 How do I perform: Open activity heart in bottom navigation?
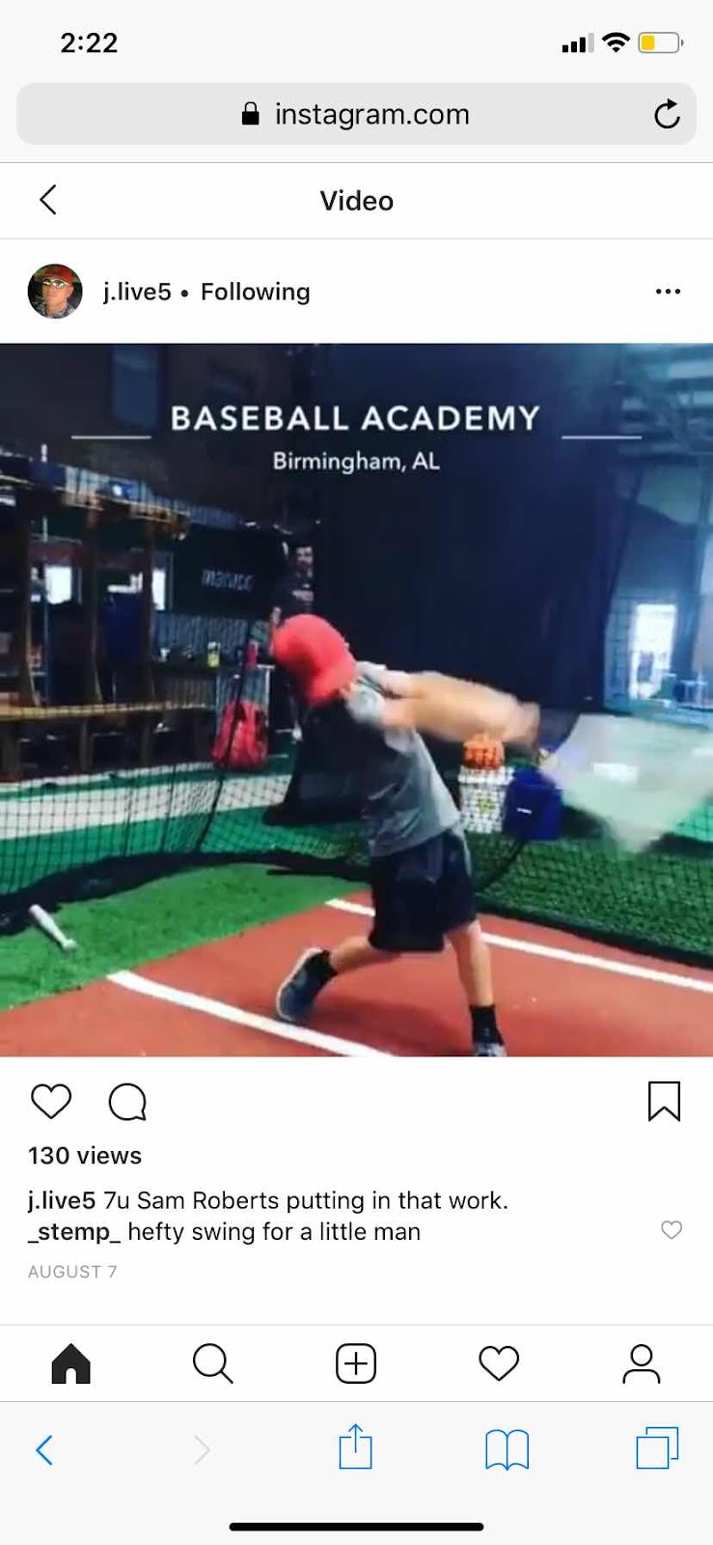[499, 1363]
